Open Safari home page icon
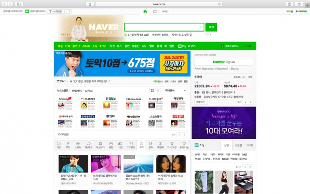The height and width of the screenshot is (194, 310). point(89,4)
